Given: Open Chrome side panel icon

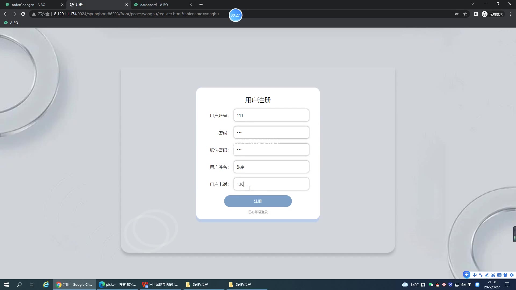Looking at the screenshot, I should click(x=476, y=14).
